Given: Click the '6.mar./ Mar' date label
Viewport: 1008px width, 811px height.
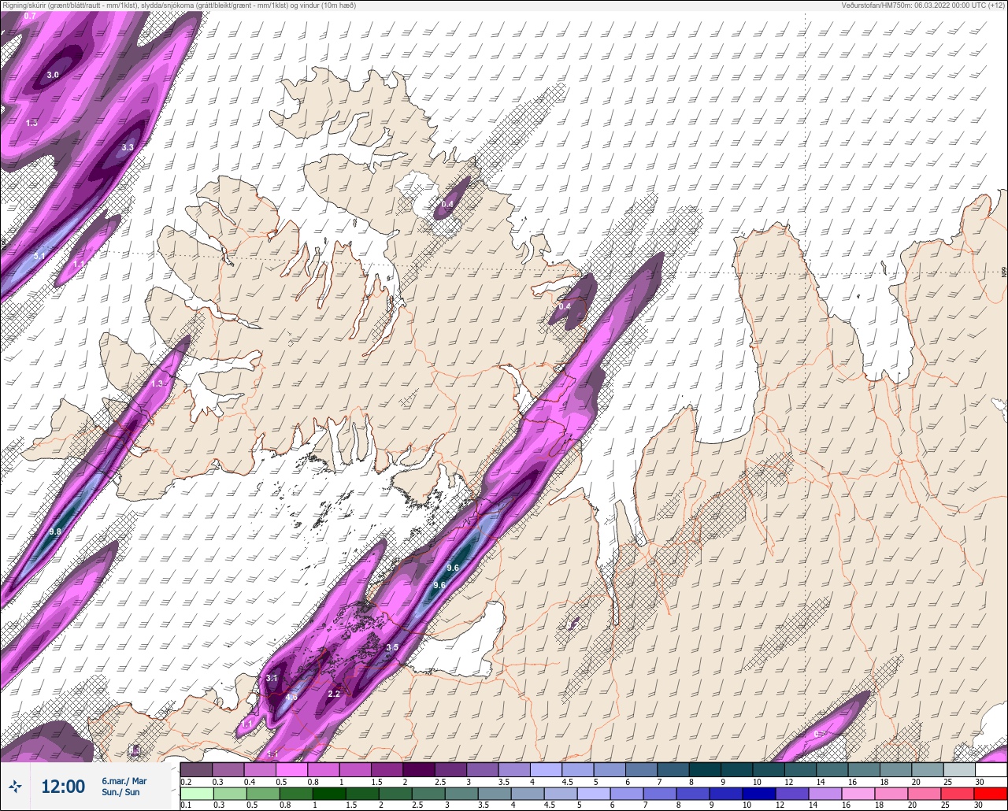Looking at the screenshot, I should 124,780.
